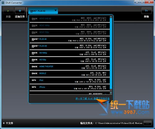Screen dimensions: 155x129
Task: Select the DivX HD 1080p profile
Action: pyautogui.click(x=70, y=53)
